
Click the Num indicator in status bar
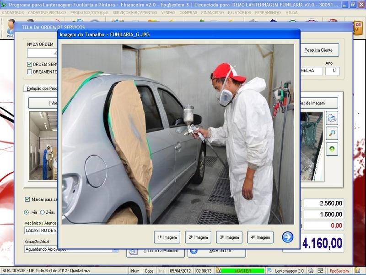point(135,271)
